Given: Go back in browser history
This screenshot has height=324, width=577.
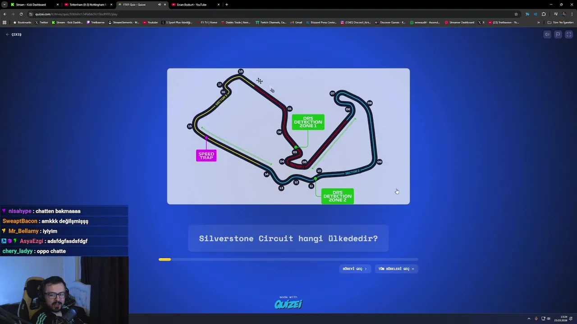Looking at the screenshot, I should 5,14.
